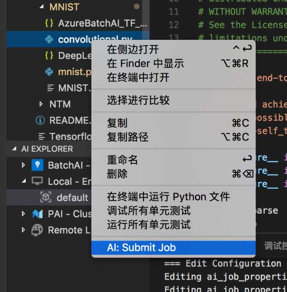Click the PAI cluster logo icon
287x292 pixels.
(x=37, y=214)
